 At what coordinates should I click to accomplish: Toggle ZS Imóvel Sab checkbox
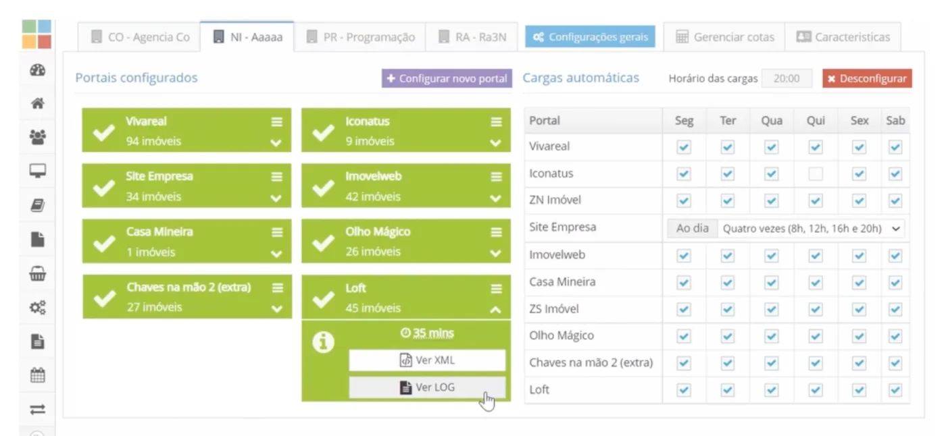tap(895, 309)
